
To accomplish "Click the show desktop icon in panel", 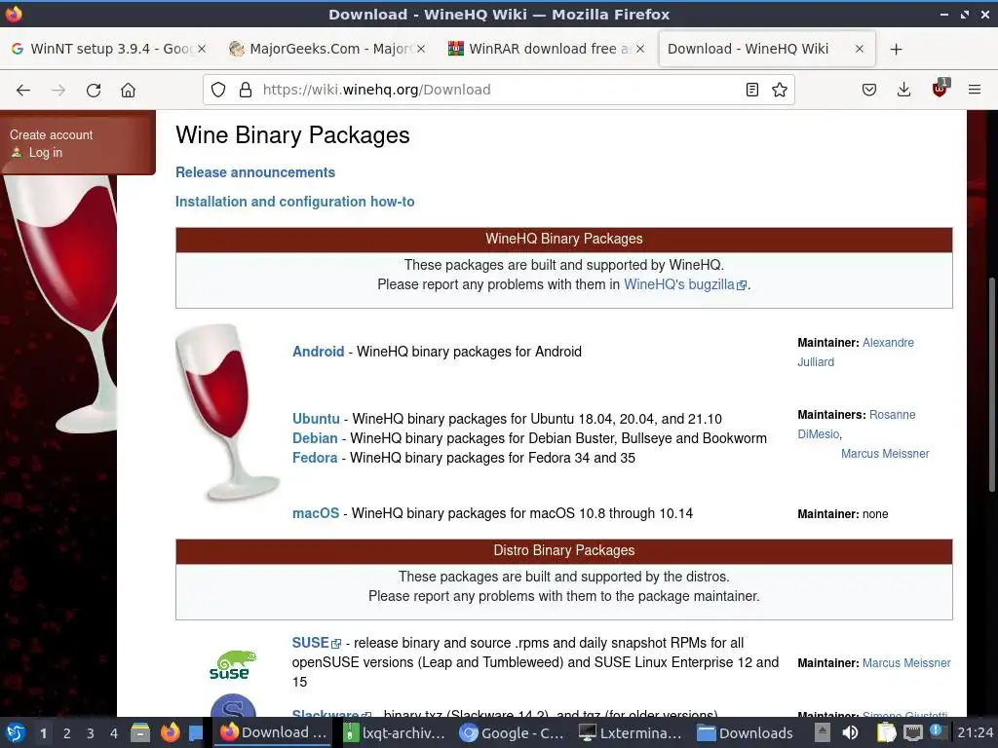I will click(196, 732).
